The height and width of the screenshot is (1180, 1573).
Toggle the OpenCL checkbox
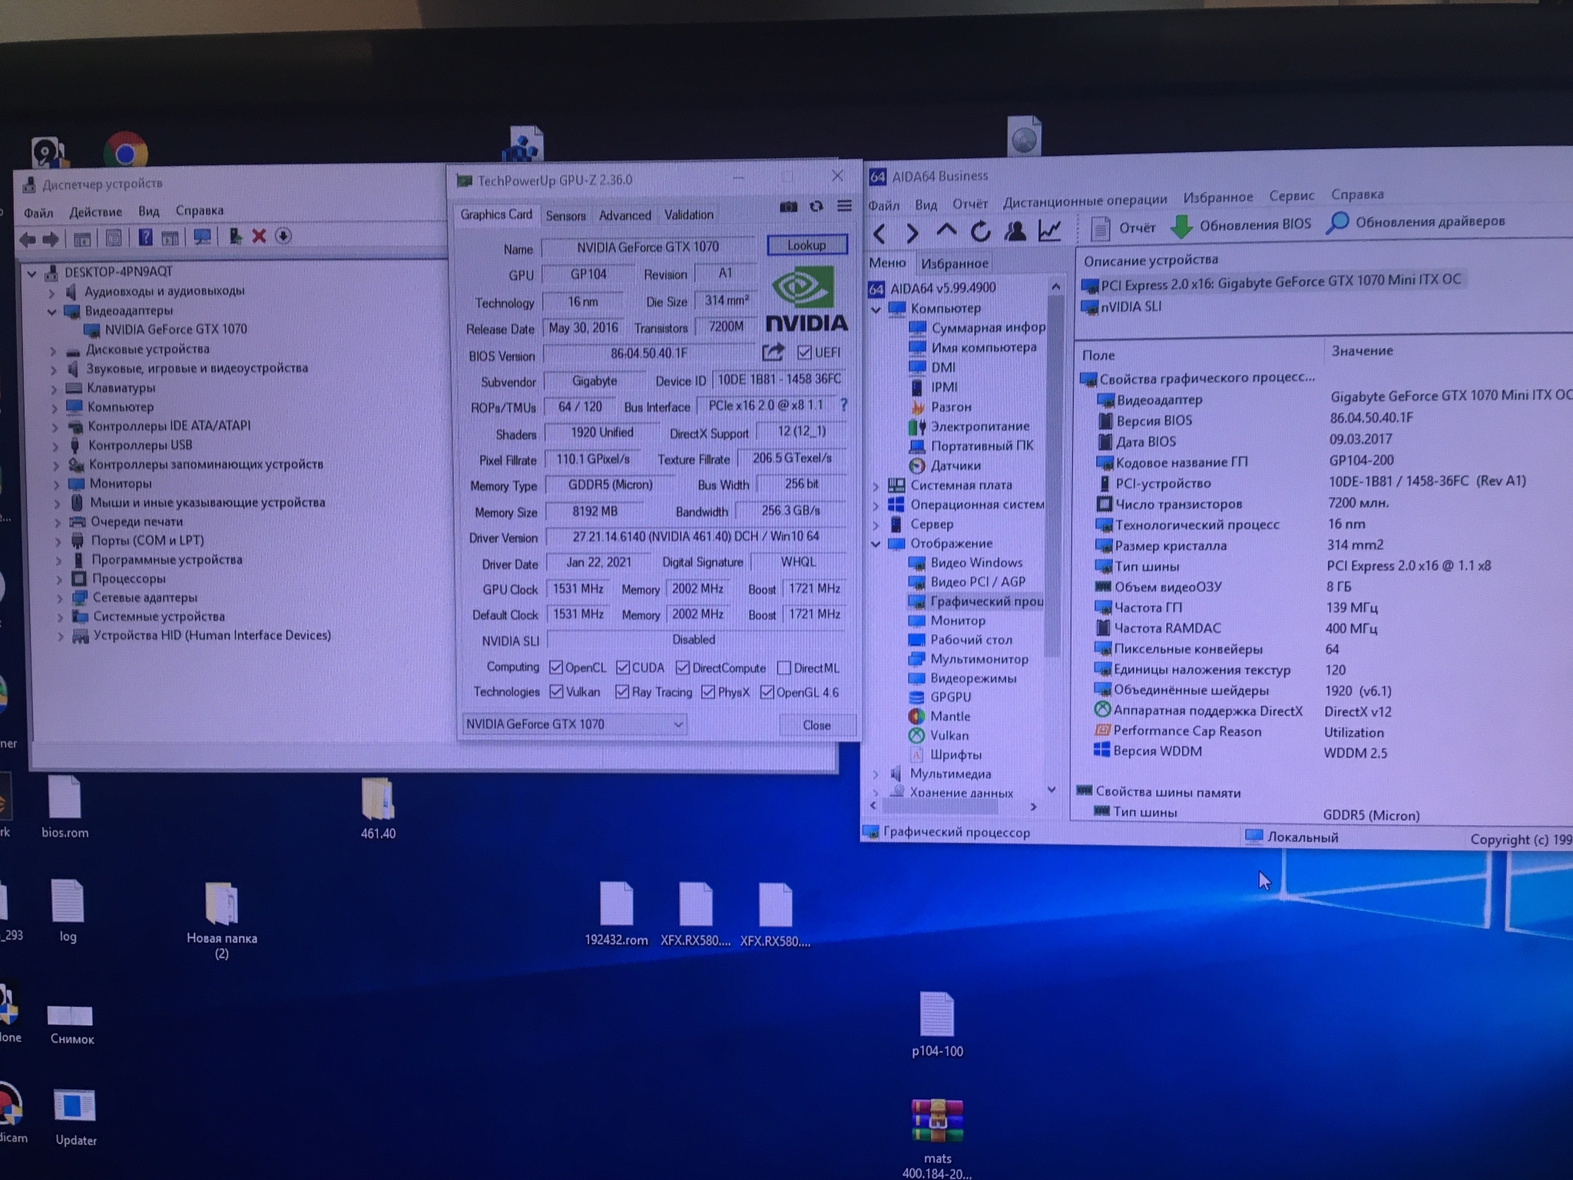tap(556, 667)
